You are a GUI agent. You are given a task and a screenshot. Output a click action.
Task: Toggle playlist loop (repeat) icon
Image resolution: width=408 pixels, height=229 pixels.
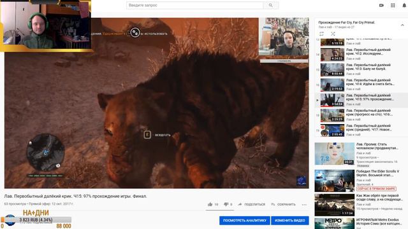[x=321, y=34]
